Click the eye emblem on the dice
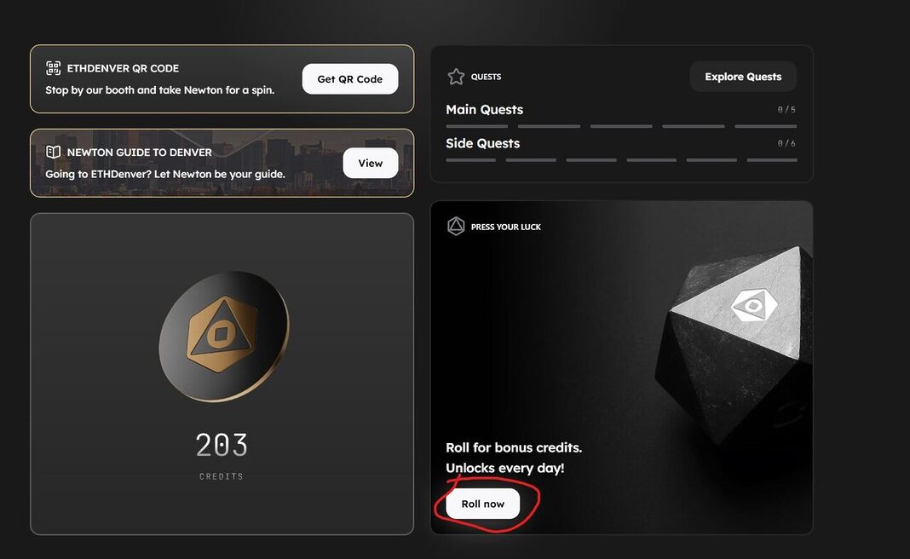This screenshot has width=910, height=559. (x=754, y=305)
